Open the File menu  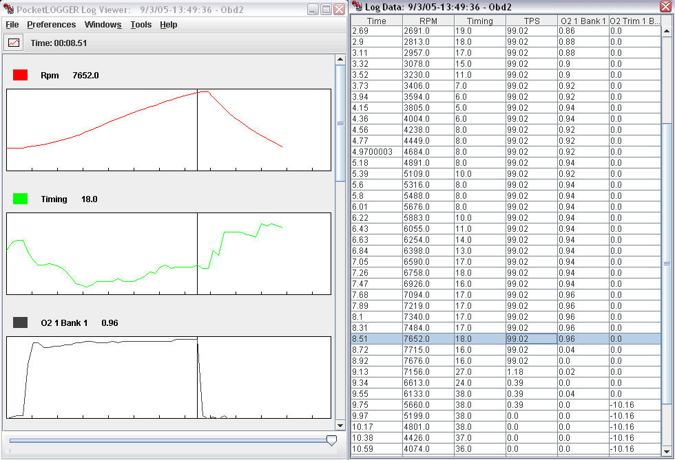pos(12,25)
